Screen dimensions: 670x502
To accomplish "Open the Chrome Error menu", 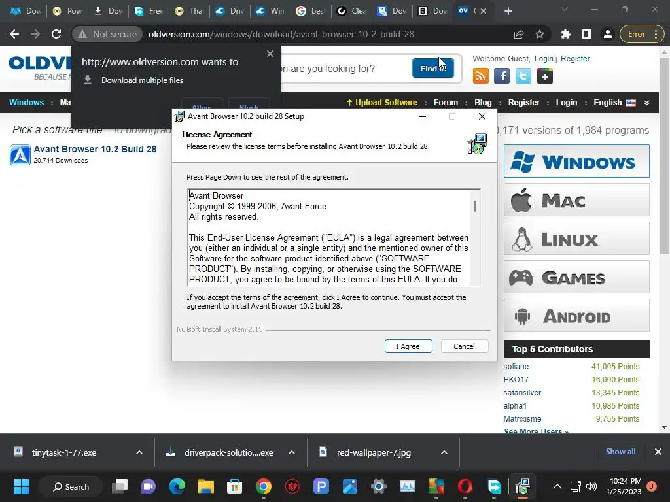I will point(643,34).
